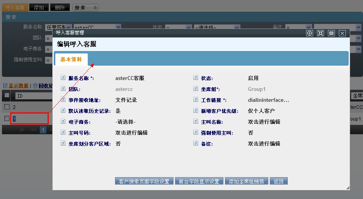Toggle the select-all checkbox in table header
This screenshot has width=363, height=199.
(7, 95)
